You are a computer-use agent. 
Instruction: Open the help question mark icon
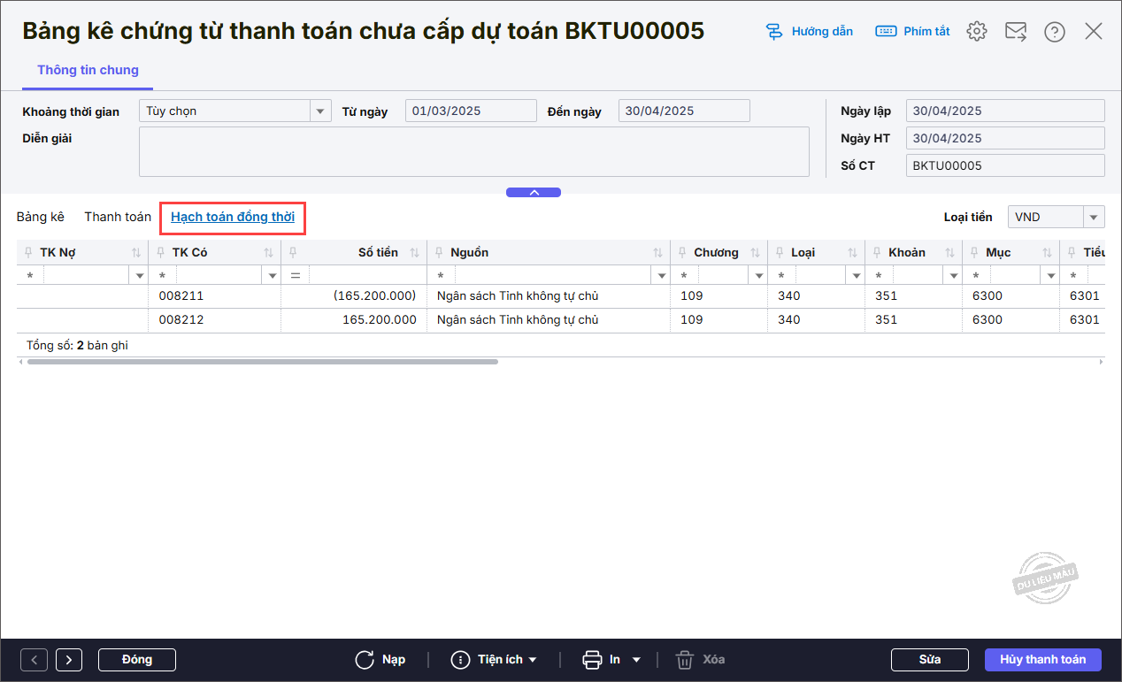[1054, 32]
